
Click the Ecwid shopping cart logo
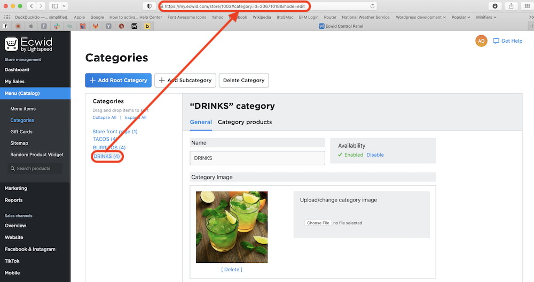tap(12, 44)
